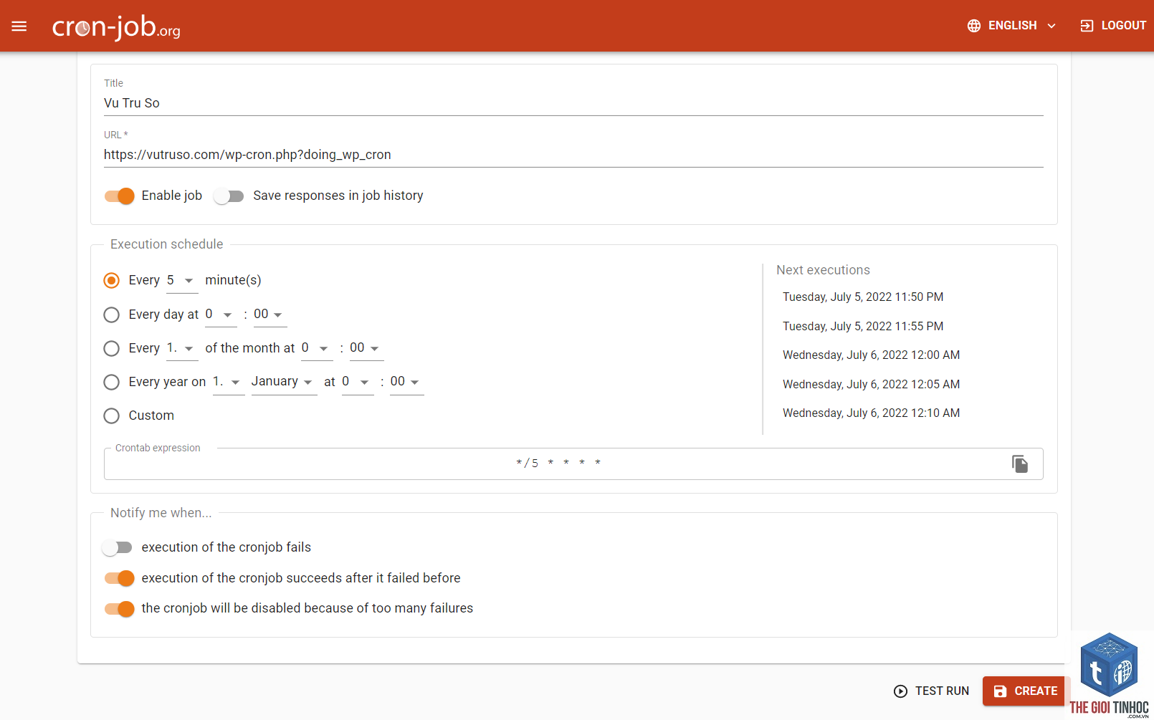Select the Custom schedule radio option
The image size is (1154, 720).
tap(111, 416)
